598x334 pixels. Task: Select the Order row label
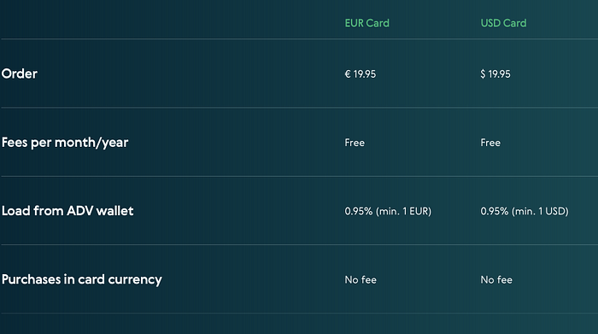(20, 73)
